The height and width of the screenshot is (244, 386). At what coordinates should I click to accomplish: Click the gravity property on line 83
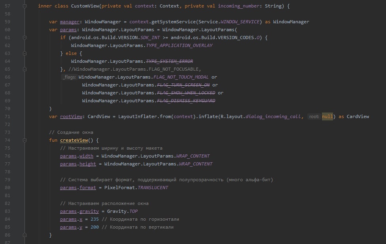(x=89, y=211)
